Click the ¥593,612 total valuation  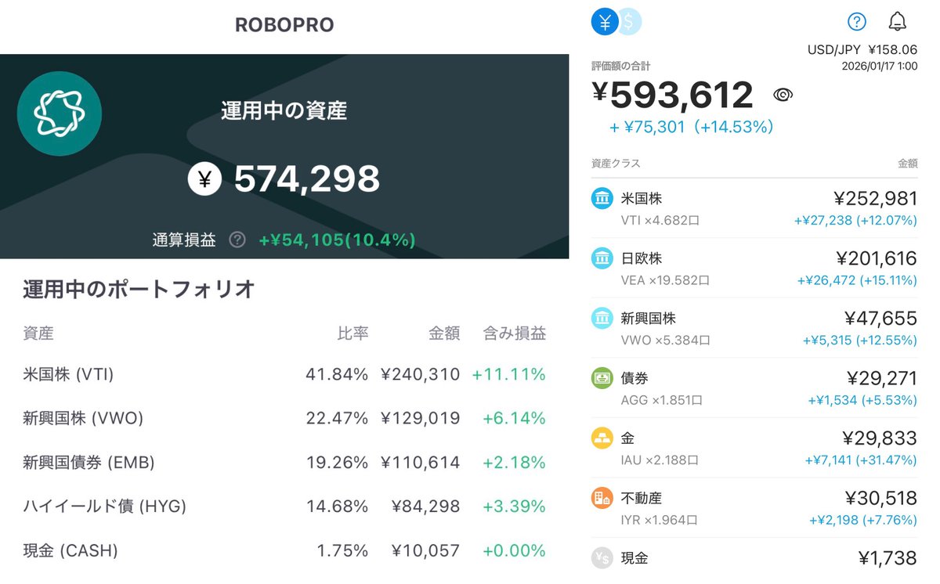click(x=672, y=95)
